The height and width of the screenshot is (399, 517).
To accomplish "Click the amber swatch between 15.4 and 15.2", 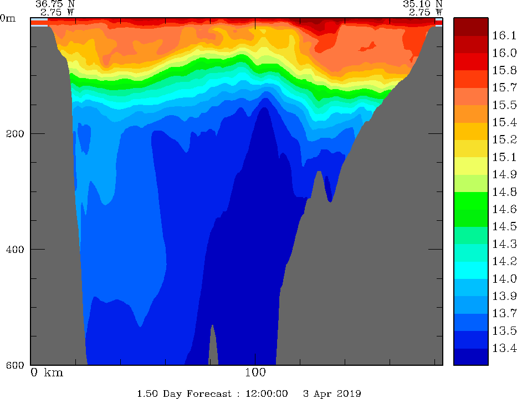I will [471, 131].
